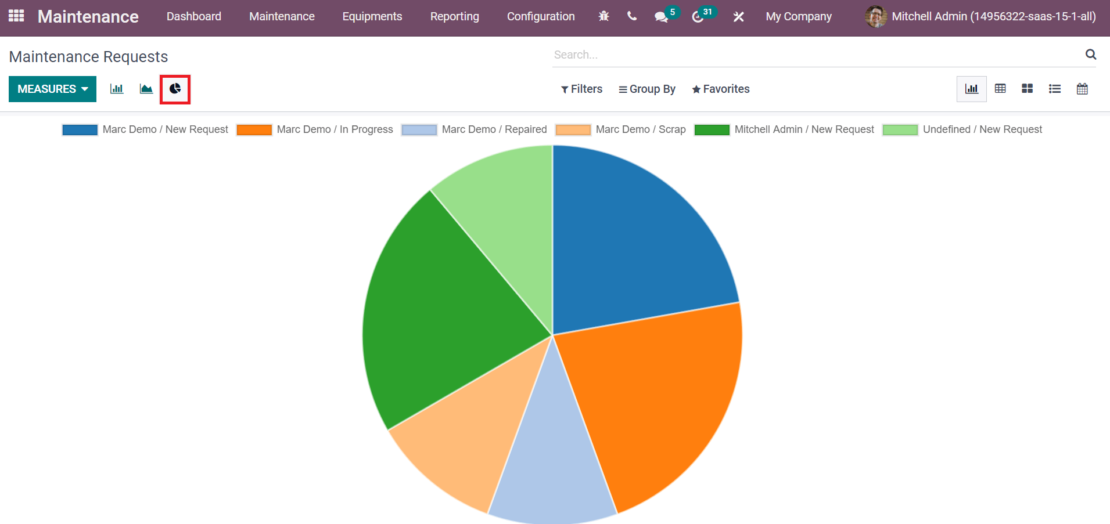Click the Search input field
Image resolution: width=1110 pixels, height=524 pixels.
point(816,55)
